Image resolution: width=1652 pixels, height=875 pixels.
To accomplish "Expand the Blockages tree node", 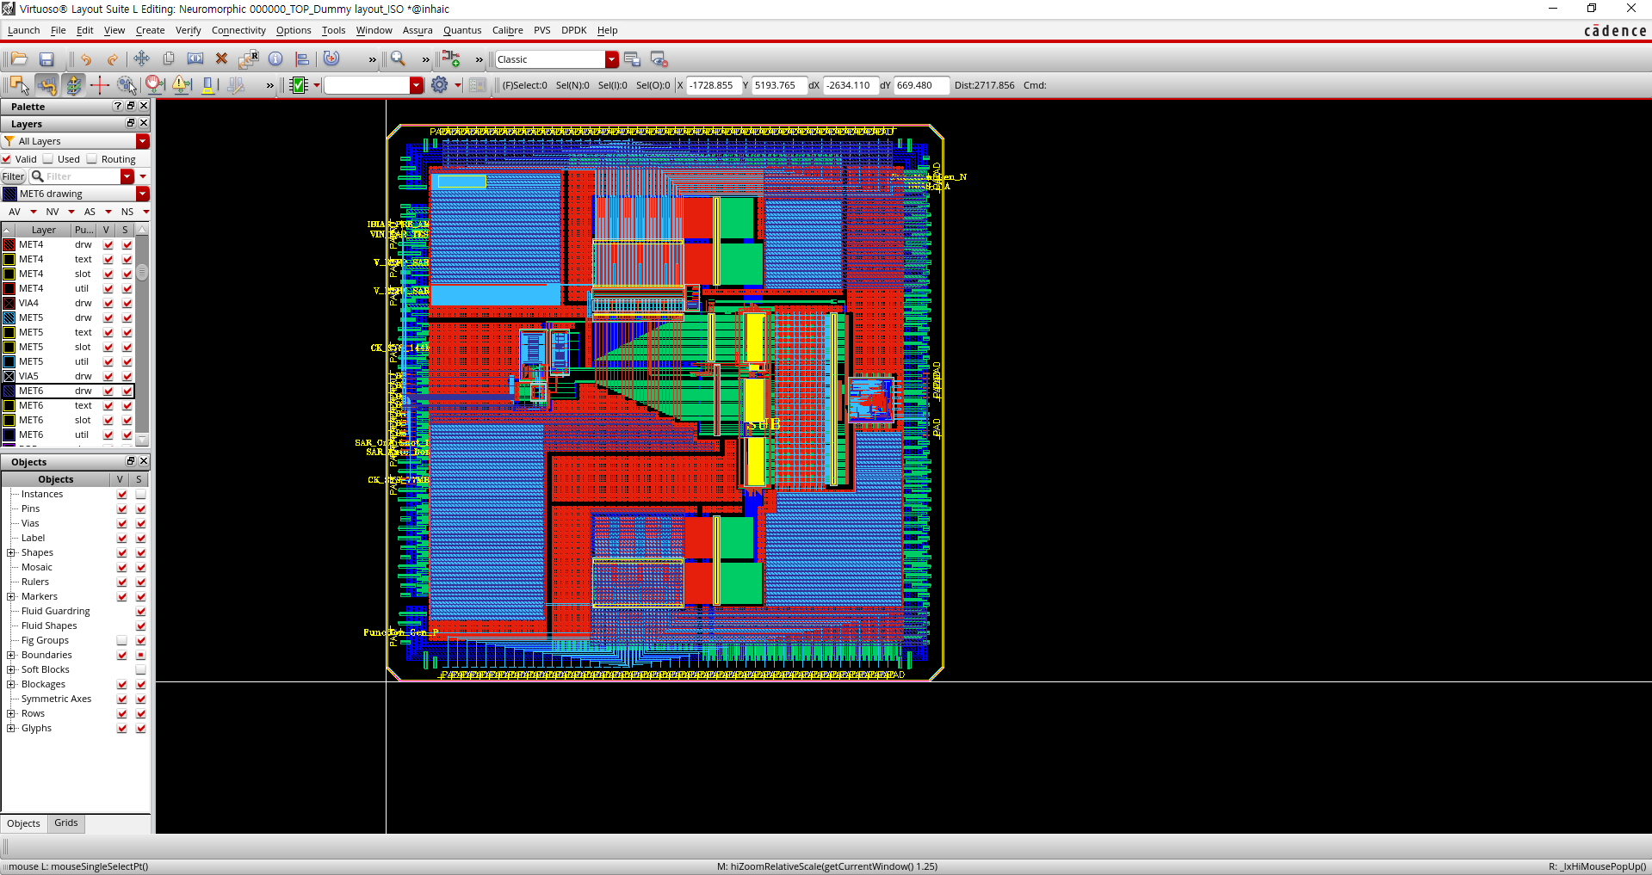I will 11,684.
